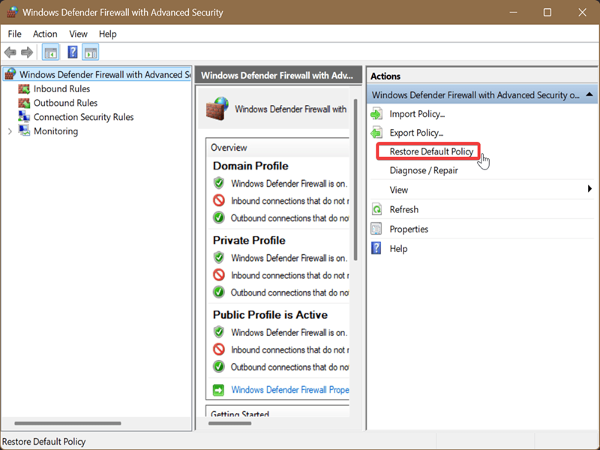The width and height of the screenshot is (600, 450).
Task: Click the firewall root node icon
Action: click(x=10, y=74)
